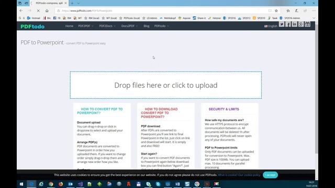Click the Google Plus share icon
Screen dimensions: 335x188
[x=301, y=24]
